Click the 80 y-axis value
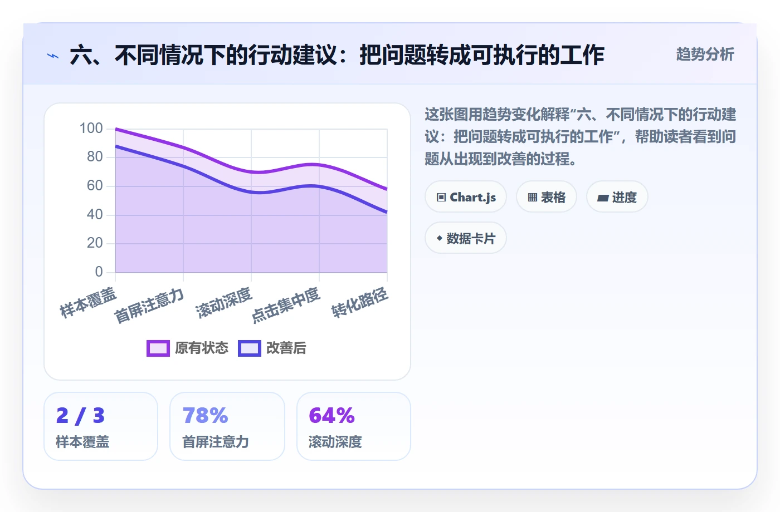780x512 pixels. pyautogui.click(x=95, y=157)
